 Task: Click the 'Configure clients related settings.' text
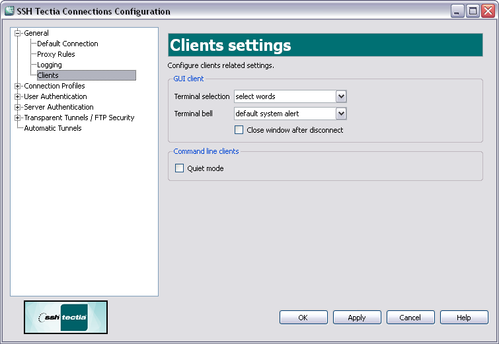[221, 65]
